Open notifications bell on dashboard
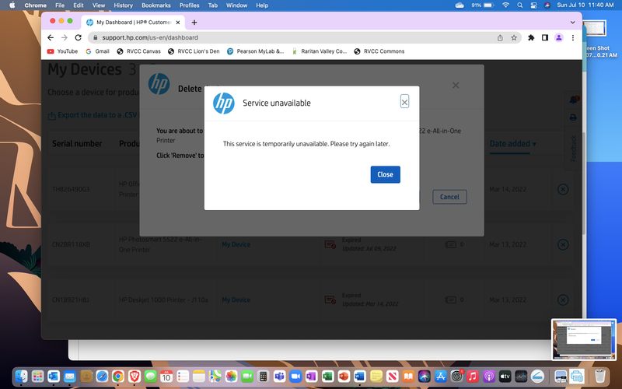Screen dimensions: 622x389 tap(574, 100)
